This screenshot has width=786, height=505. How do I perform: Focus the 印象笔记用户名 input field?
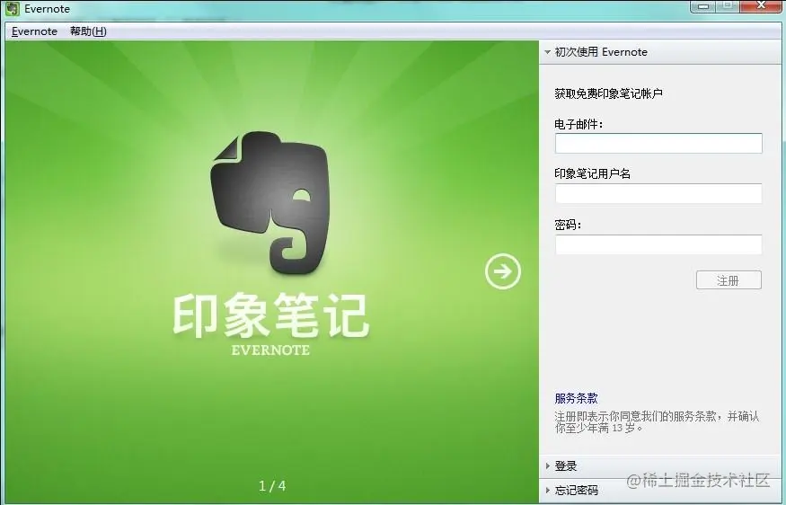coord(658,193)
